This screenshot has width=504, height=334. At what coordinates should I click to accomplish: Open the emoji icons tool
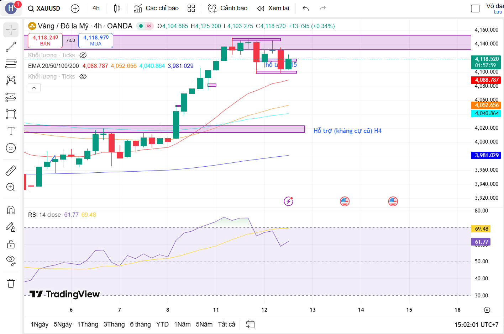tap(11, 148)
